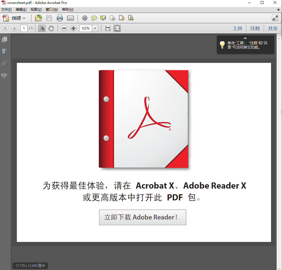Open the 创建 dropdown arrow
The height and width of the screenshot is (270, 282).
click(24, 18)
